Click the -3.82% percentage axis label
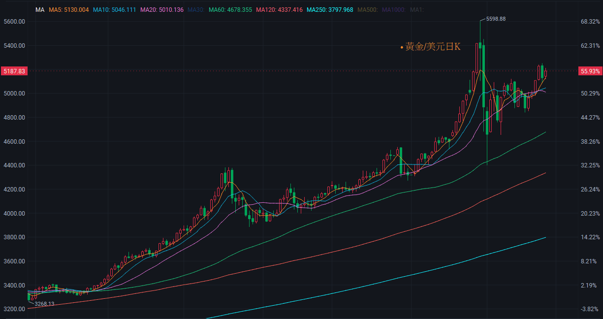The width and height of the screenshot is (603, 319). coord(590,309)
